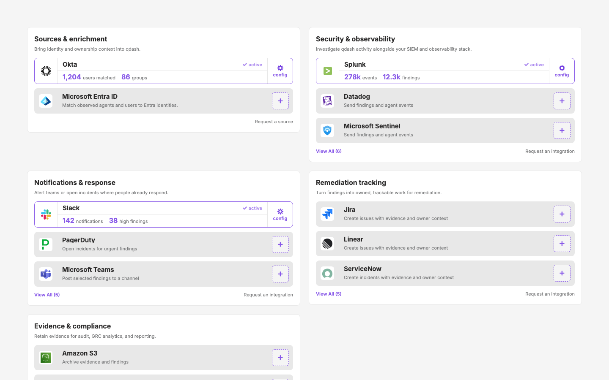The width and height of the screenshot is (609, 380).
Task: Open Splunk config gear
Action: tap(562, 71)
